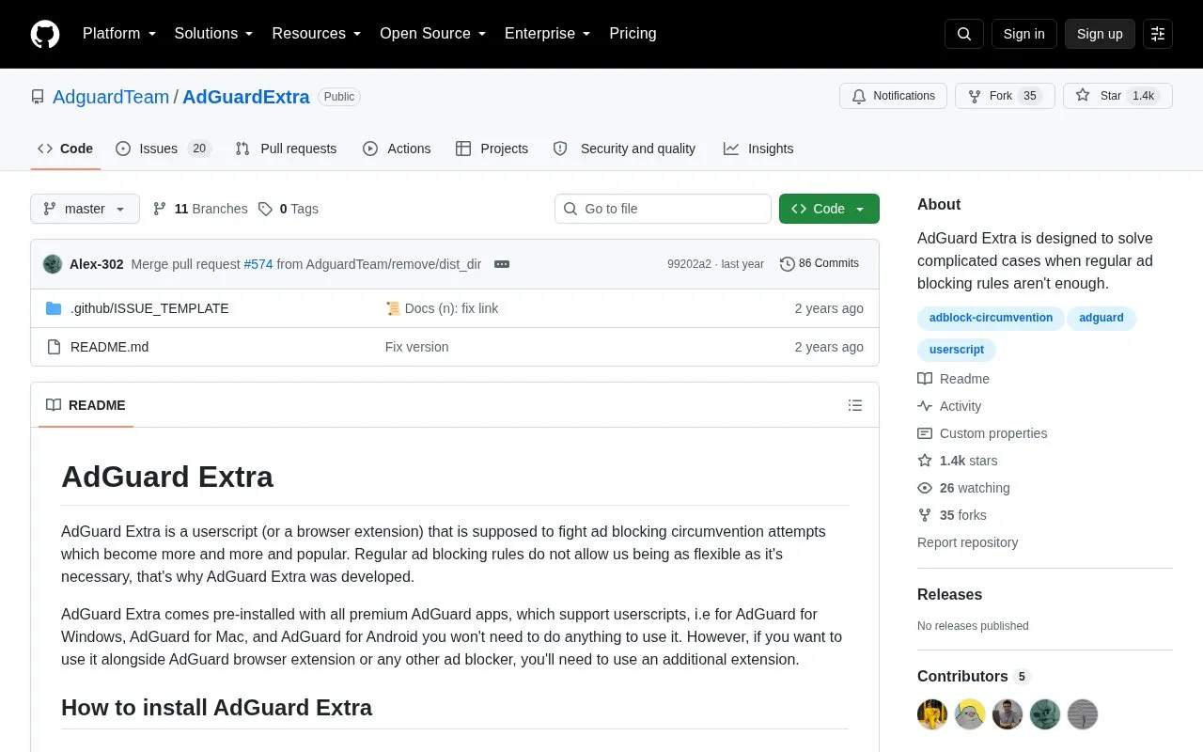Open the Security and quality tab
The width and height of the screenshot is (1203, 752).
click(x=624, y=149)
